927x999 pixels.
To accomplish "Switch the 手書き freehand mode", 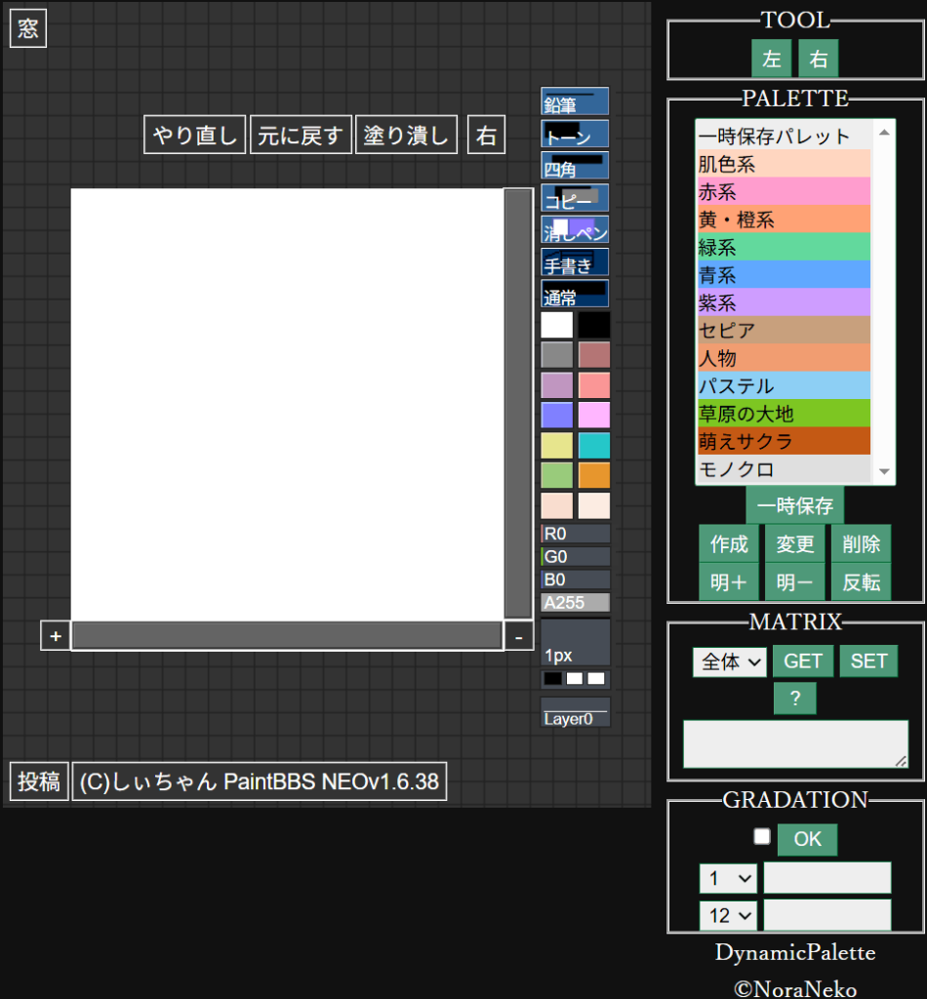I will coord(575,262).
